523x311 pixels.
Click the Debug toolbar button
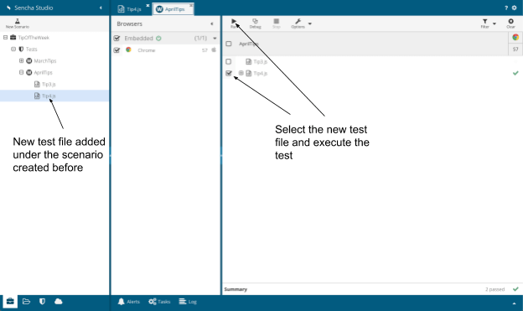coord(255,23)
